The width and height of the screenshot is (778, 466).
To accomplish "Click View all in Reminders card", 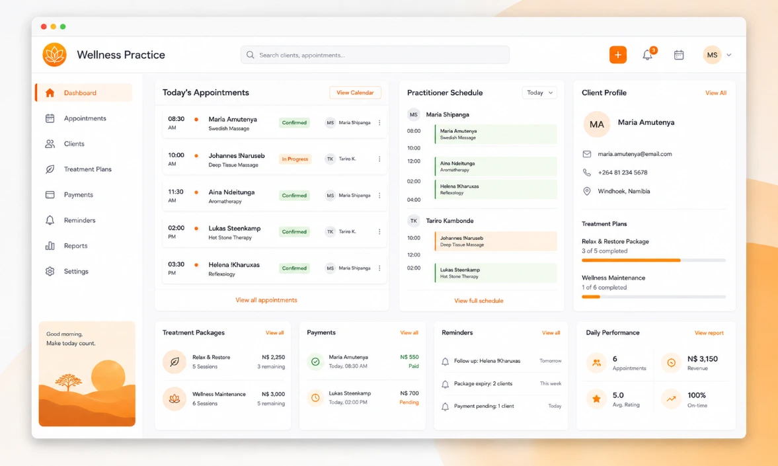I will tap(551, 333).
